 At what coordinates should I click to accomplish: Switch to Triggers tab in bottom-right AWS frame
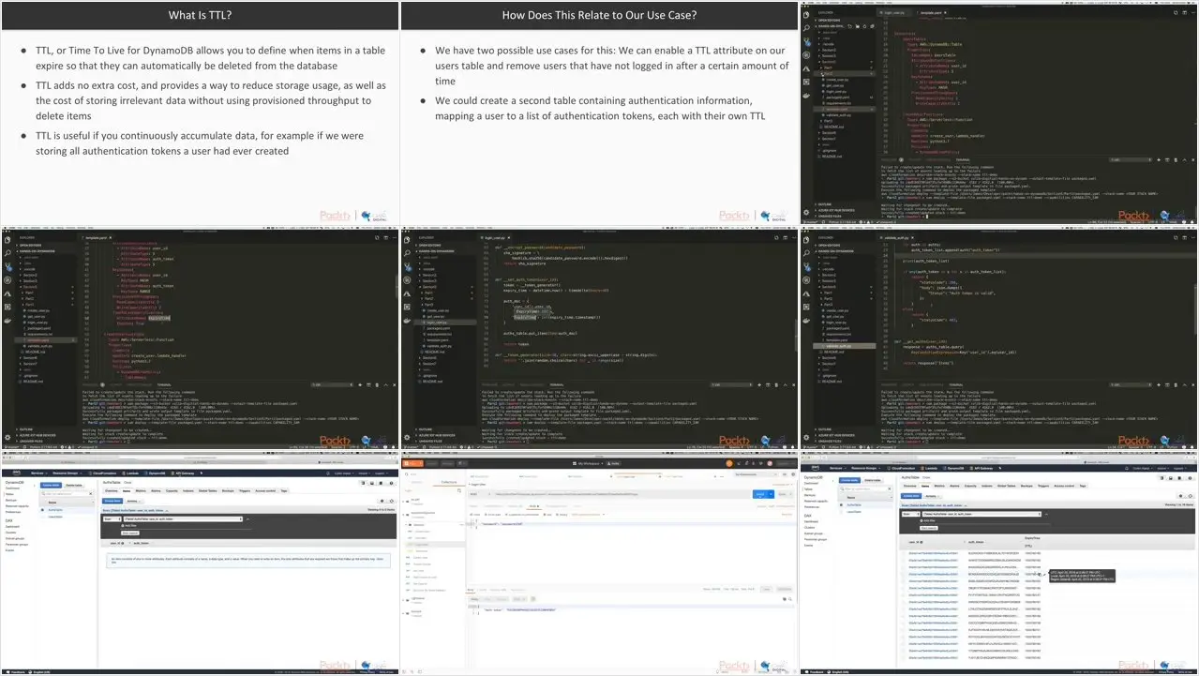coord(1043,486)
